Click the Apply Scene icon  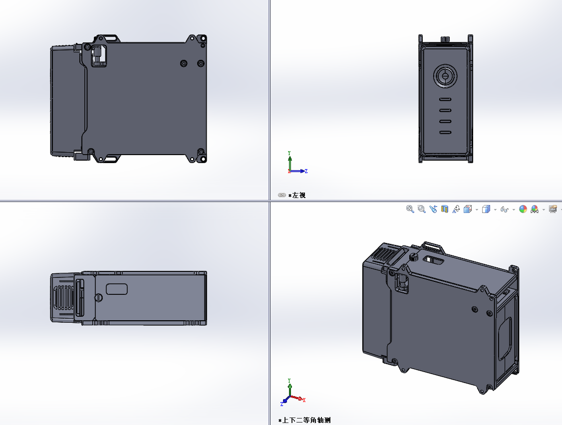pyautogui.click(x=535, y=209)
